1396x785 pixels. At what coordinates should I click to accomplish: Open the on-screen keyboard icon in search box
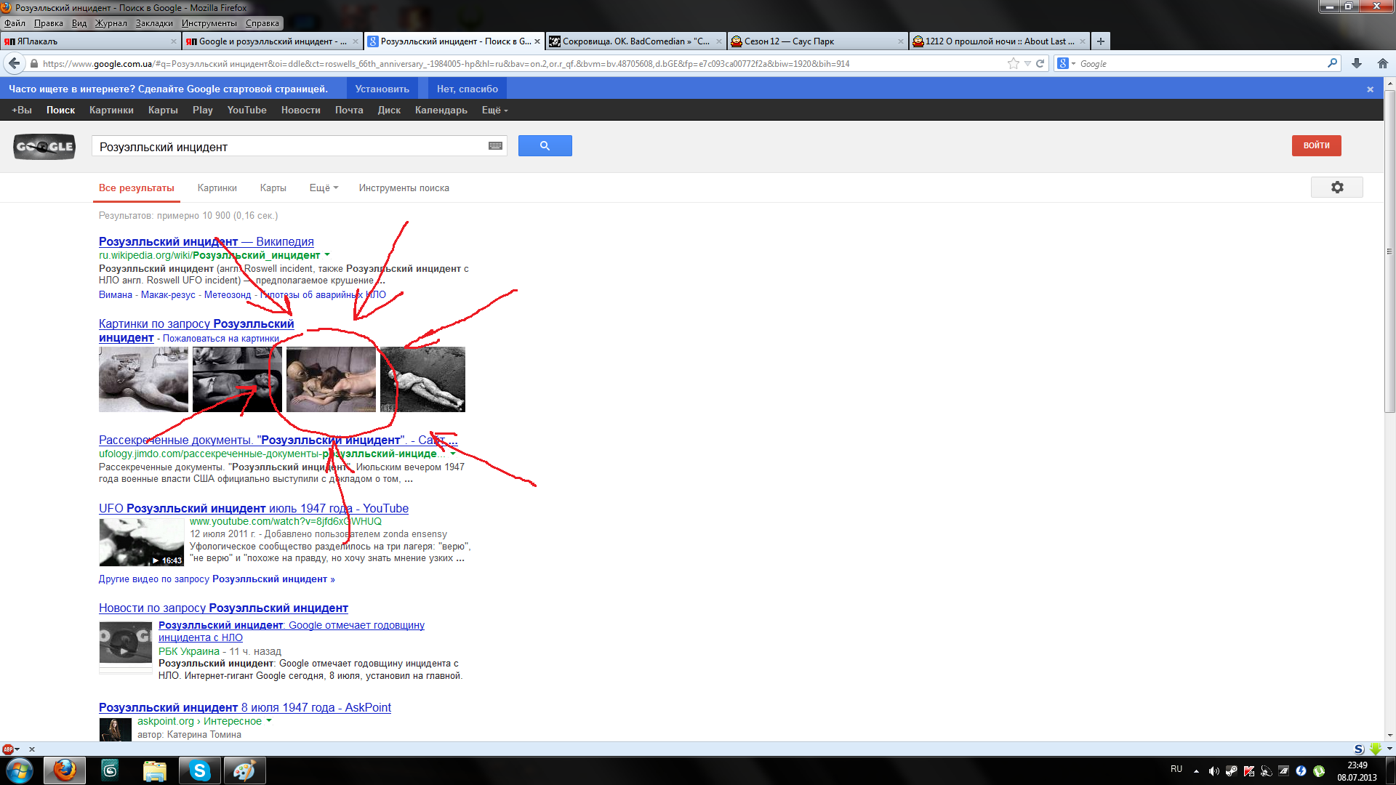(x=496, y=146)
